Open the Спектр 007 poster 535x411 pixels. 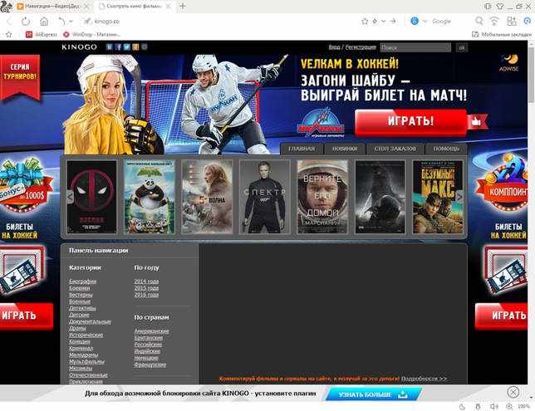265,197
